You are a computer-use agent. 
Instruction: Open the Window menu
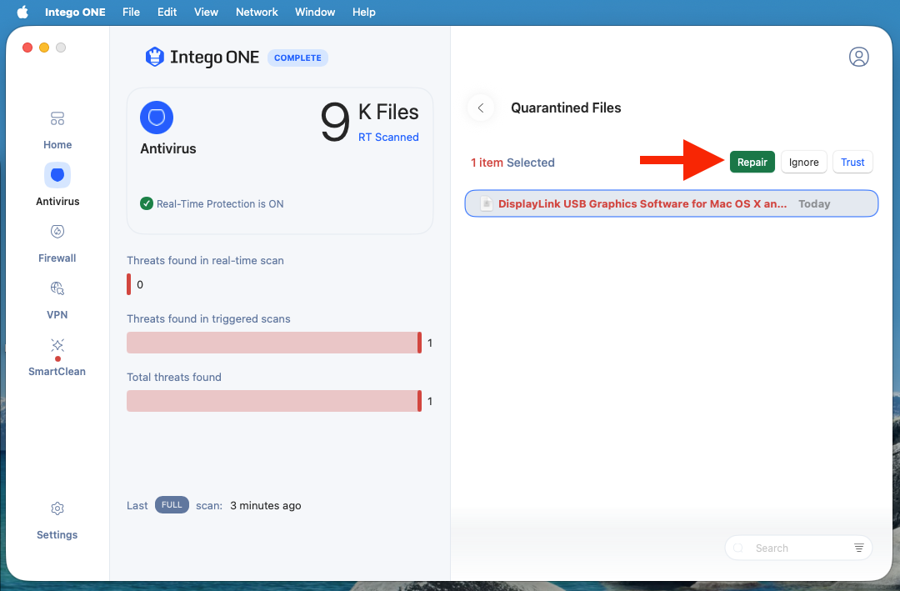click(315, 12)
